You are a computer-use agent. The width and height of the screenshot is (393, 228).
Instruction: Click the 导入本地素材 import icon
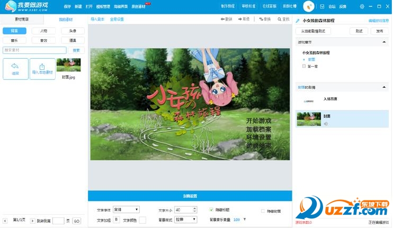[42, 67]
